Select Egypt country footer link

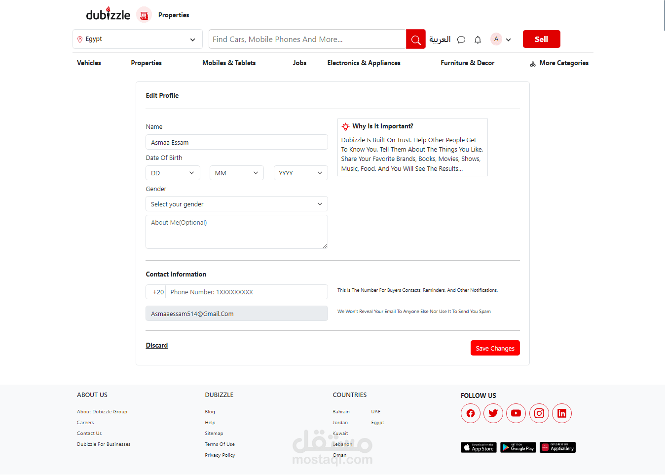pos(378,423)
